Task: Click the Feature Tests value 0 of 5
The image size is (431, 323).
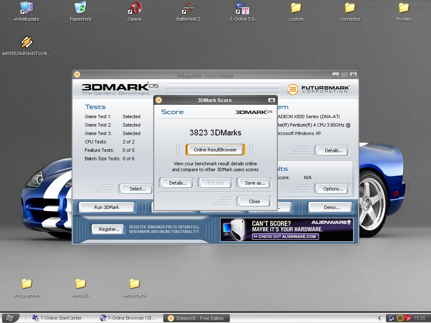Action: point(128,150)
